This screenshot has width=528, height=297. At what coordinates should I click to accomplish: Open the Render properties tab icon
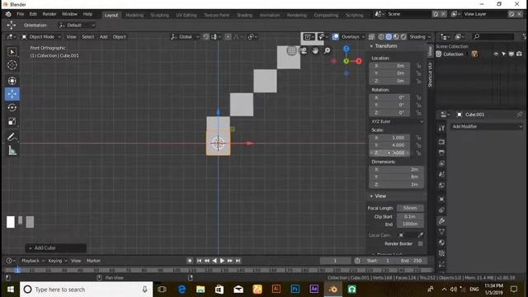[441, 142]
